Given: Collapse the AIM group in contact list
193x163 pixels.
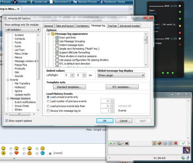Looking at the screenshot, I should pos(180,39).
